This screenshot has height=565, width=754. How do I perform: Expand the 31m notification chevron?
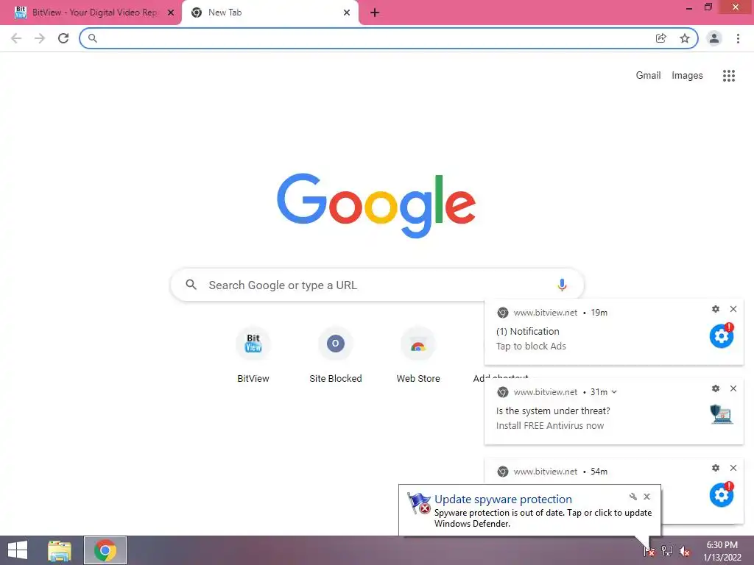(614, 392)
